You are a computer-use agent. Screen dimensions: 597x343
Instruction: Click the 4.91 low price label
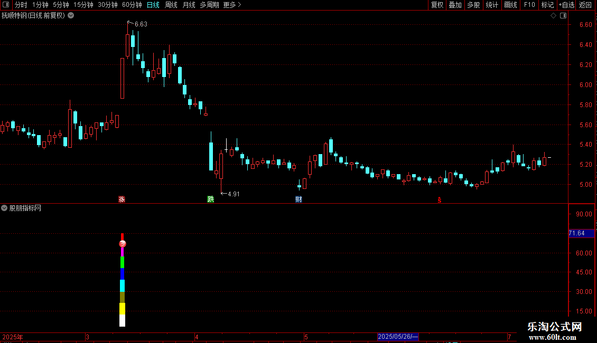point(234,194)
